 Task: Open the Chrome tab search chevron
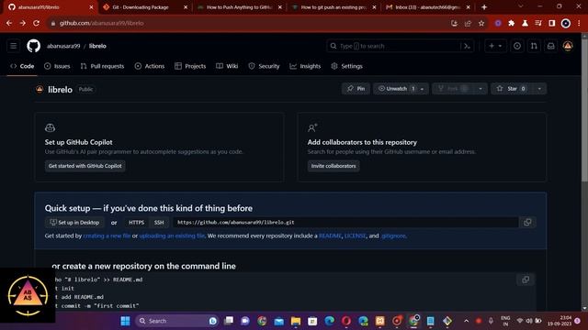pyautogui.click(x=521, y=6)
